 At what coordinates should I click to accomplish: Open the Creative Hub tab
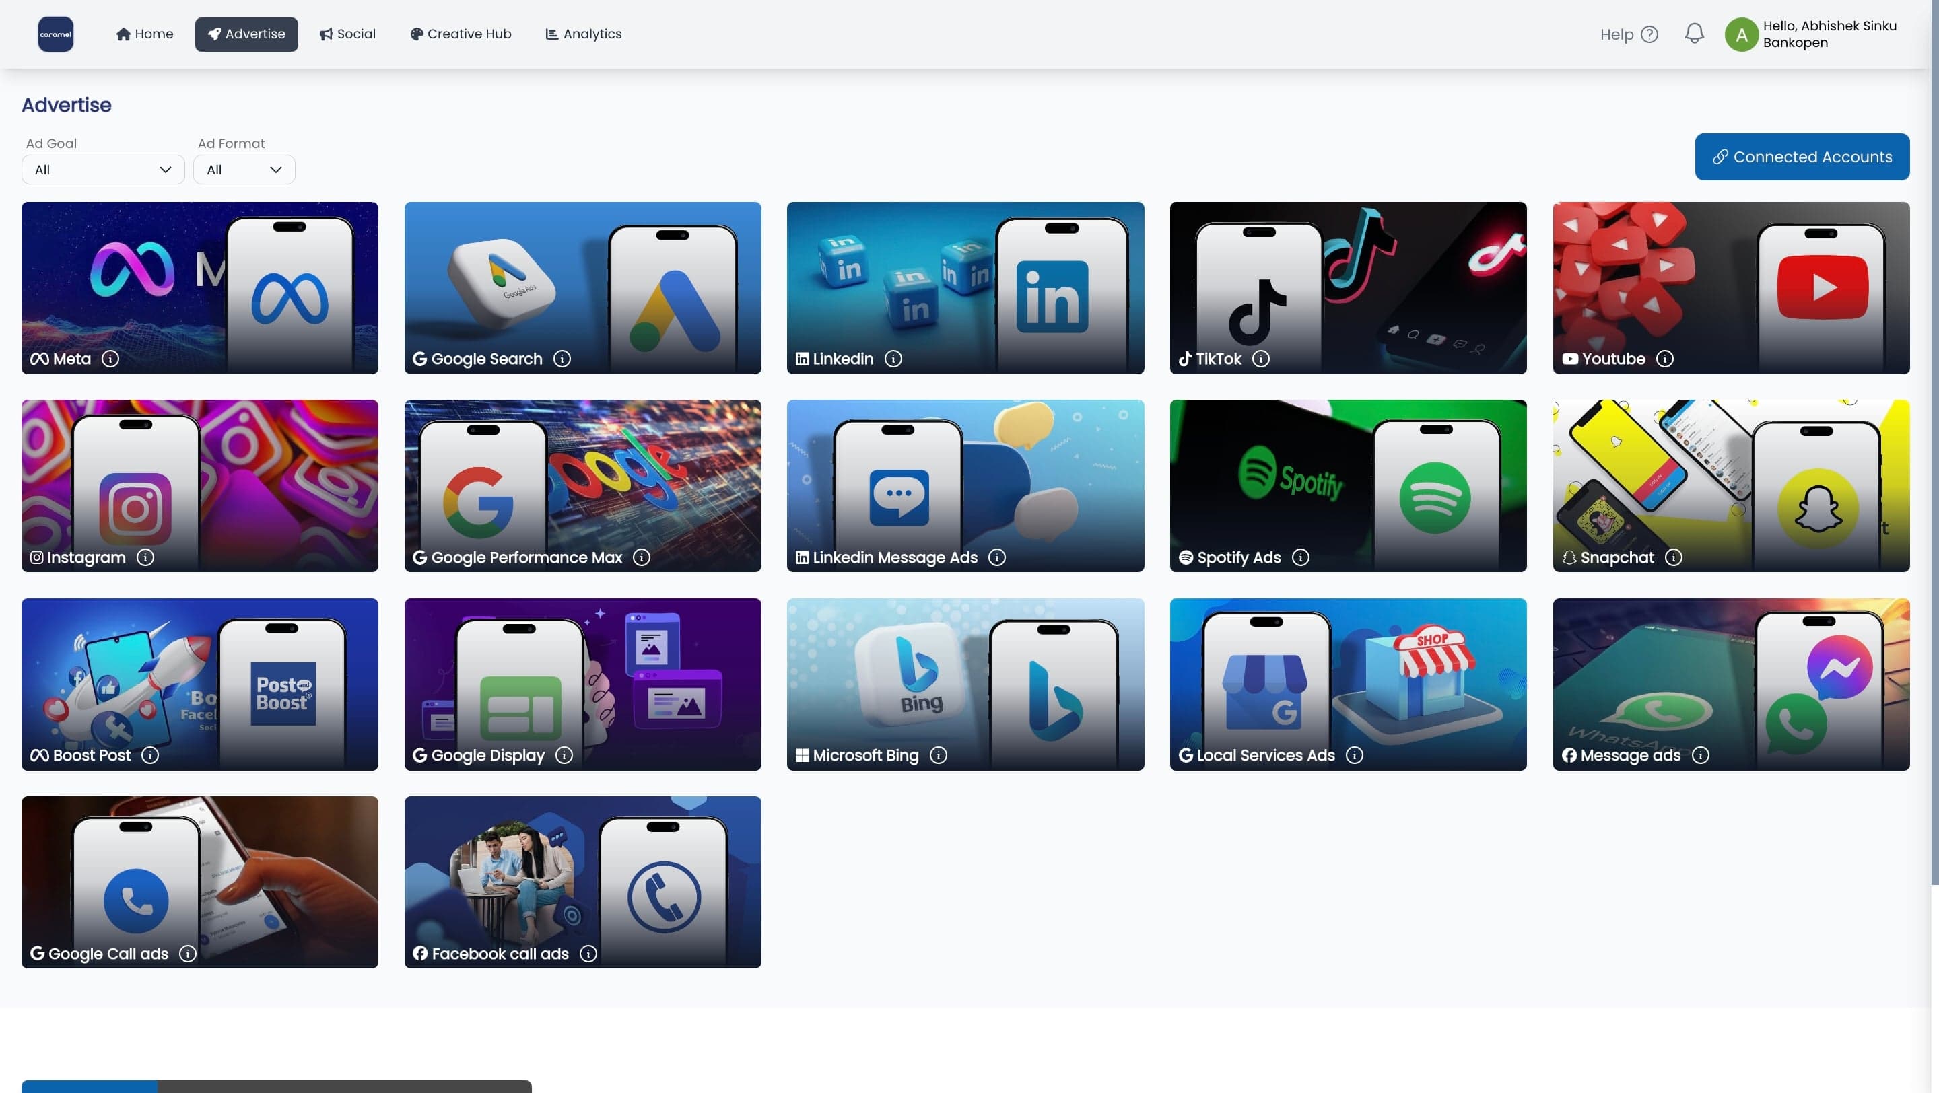460,34
